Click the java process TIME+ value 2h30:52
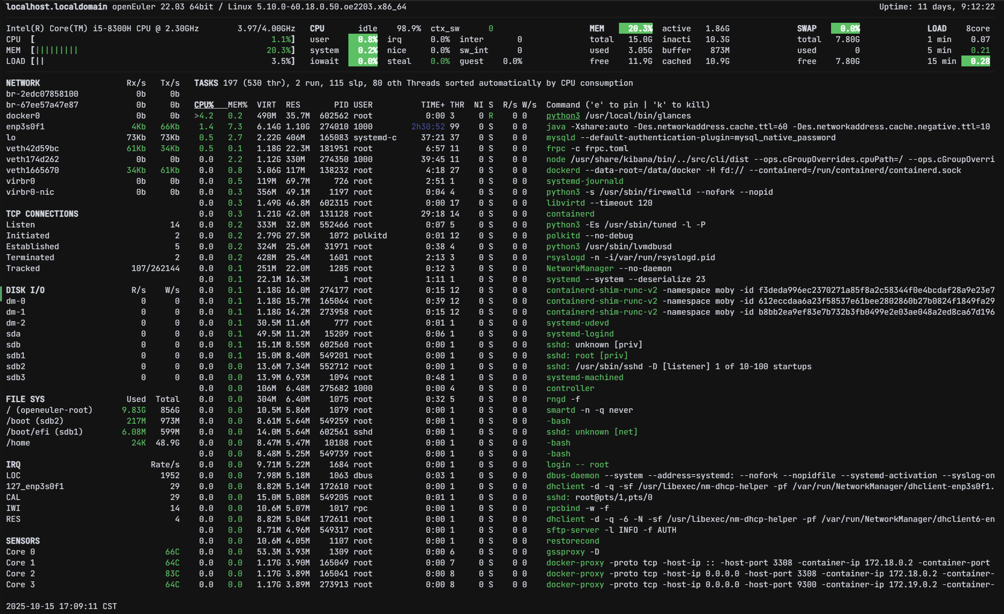Viewport: 1004px width, 614px height. point(428,126)
